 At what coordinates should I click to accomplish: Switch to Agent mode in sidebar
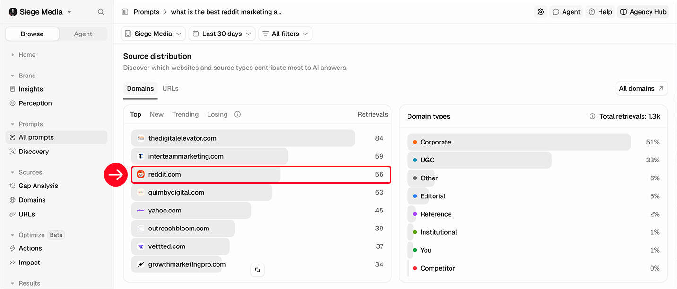coord(83,34)
